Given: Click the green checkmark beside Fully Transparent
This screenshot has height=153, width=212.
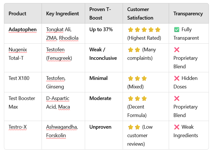Looking at the screenshot, I should pos(177,29).
